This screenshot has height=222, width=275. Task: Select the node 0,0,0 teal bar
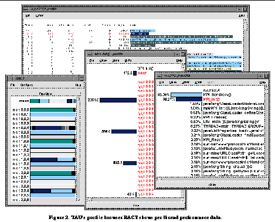[52, 110]
